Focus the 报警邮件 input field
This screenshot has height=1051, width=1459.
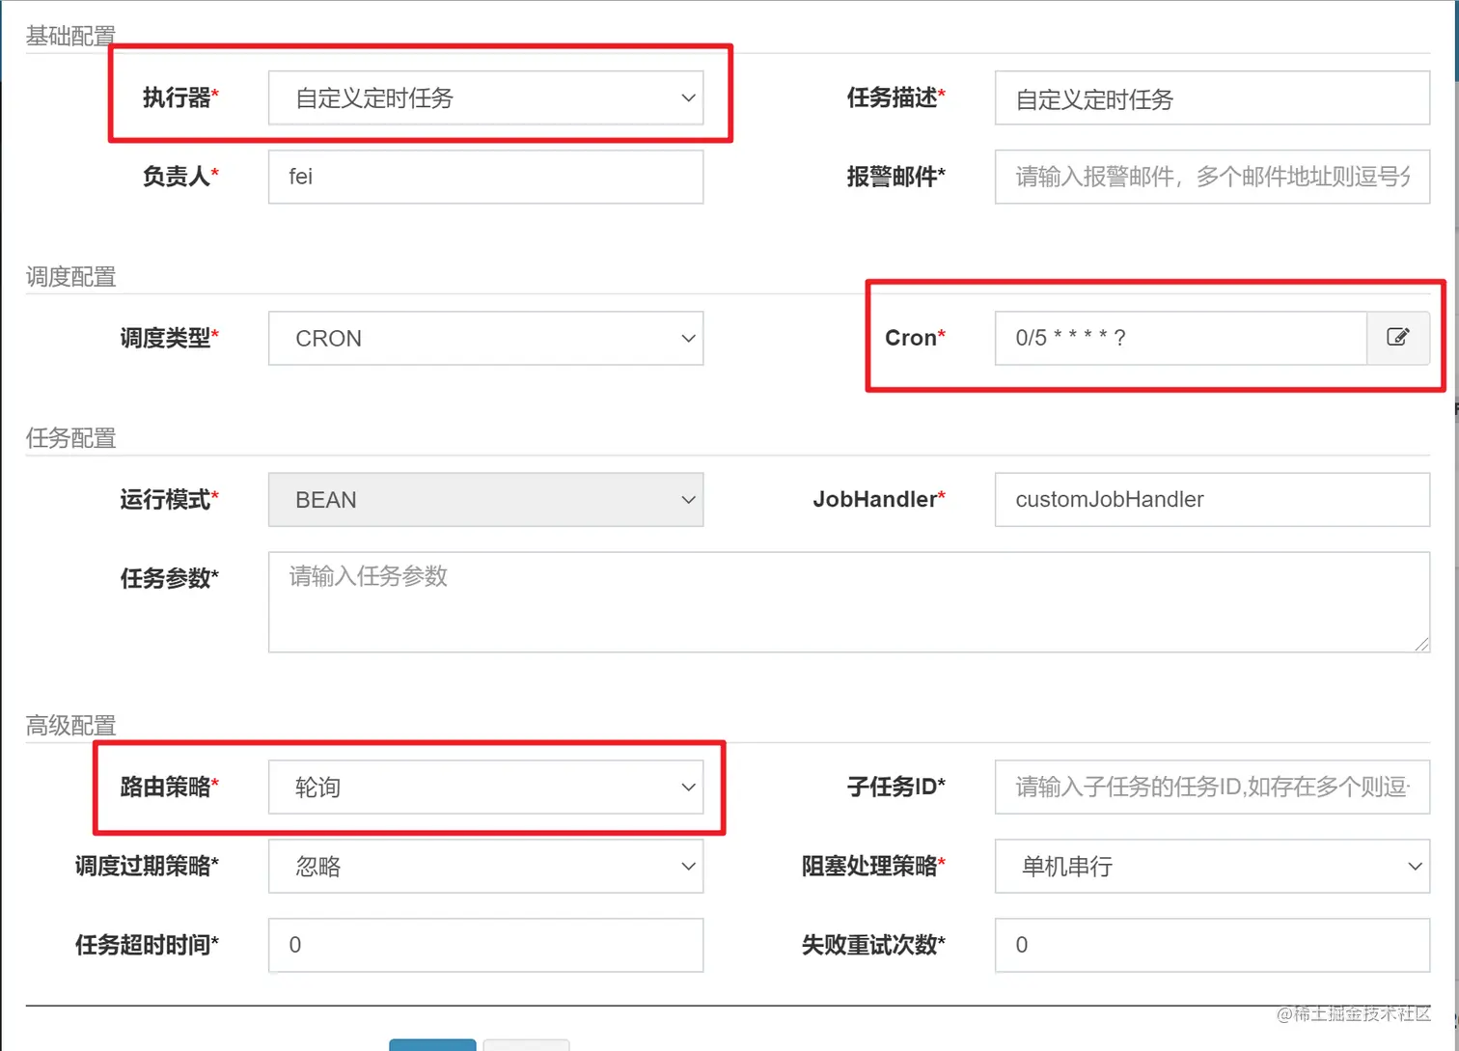1212,177
